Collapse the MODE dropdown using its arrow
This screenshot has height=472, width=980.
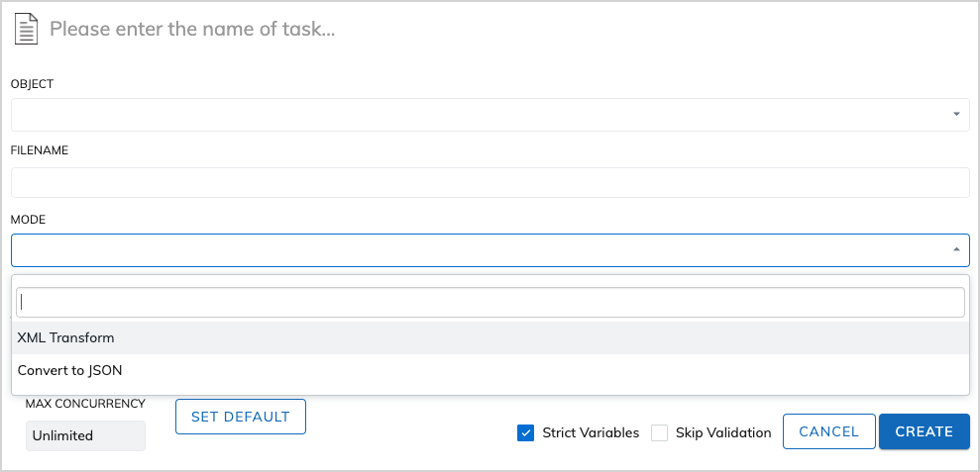956,250
